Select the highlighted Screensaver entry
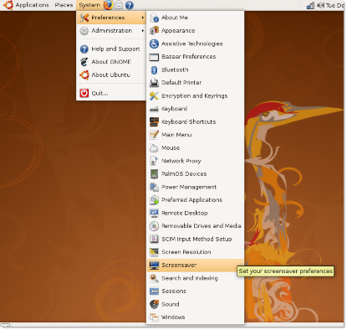 coord(195,266)
